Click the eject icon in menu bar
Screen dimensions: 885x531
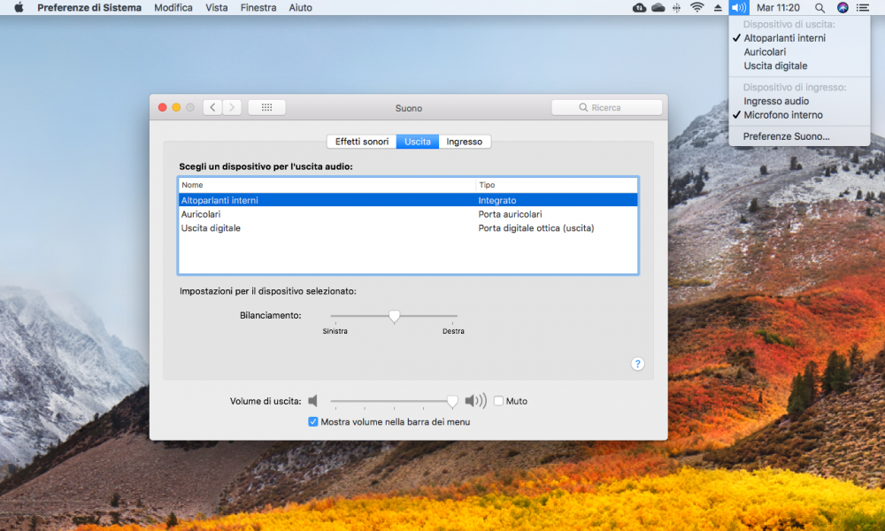click(718, 7)
